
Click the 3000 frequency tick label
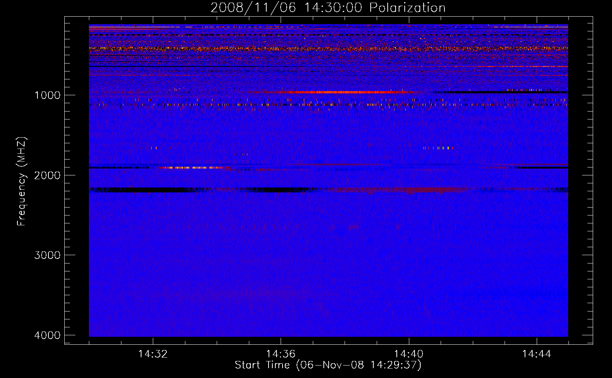point(47,255)
